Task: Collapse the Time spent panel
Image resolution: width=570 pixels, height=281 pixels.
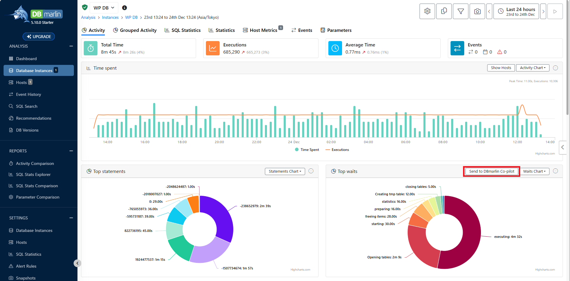Action: pyautogui.click(x=555, y=68)
